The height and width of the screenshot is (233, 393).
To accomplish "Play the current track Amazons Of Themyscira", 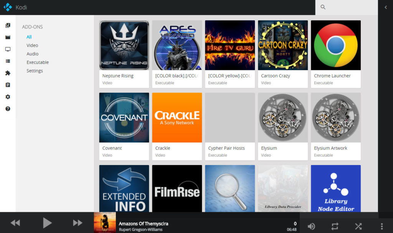I will click(48, 223).
